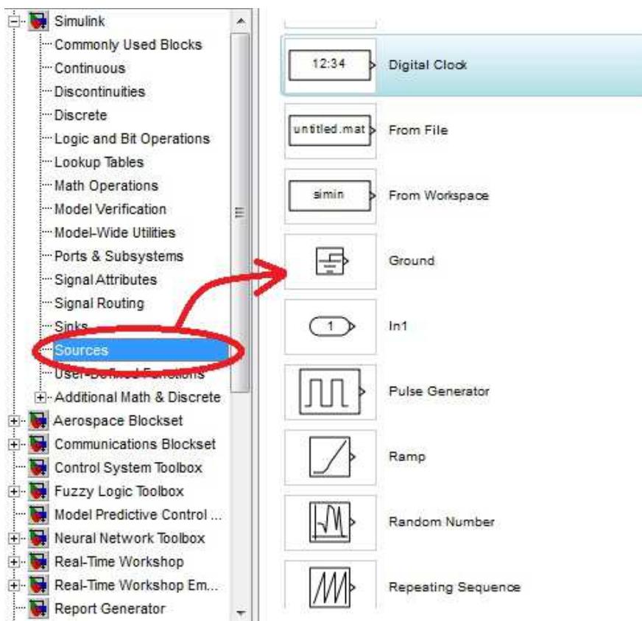The width and height of the screenshot is (642, 621).
Task: Expand the Communications Blockset node
Action: pos(13,444)
